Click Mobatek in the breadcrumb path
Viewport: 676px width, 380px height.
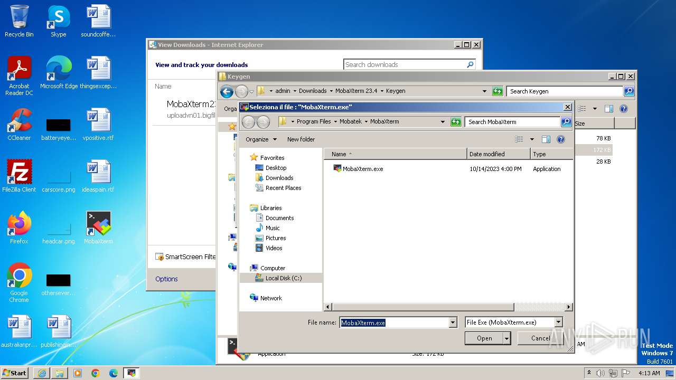351,121
